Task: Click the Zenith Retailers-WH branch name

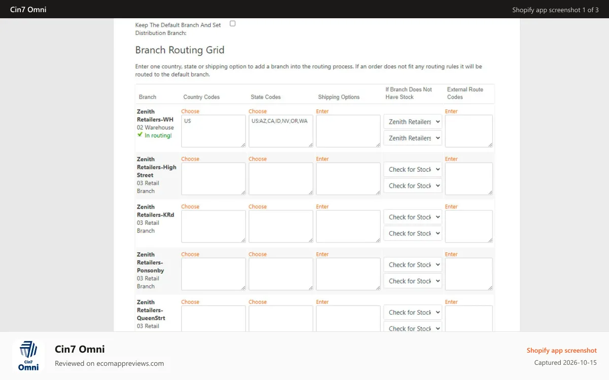Action: point(155,116)
